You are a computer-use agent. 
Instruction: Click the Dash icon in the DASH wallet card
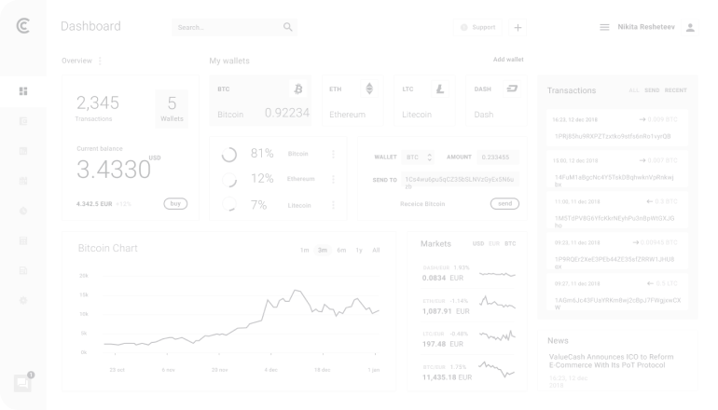(511, 89)
